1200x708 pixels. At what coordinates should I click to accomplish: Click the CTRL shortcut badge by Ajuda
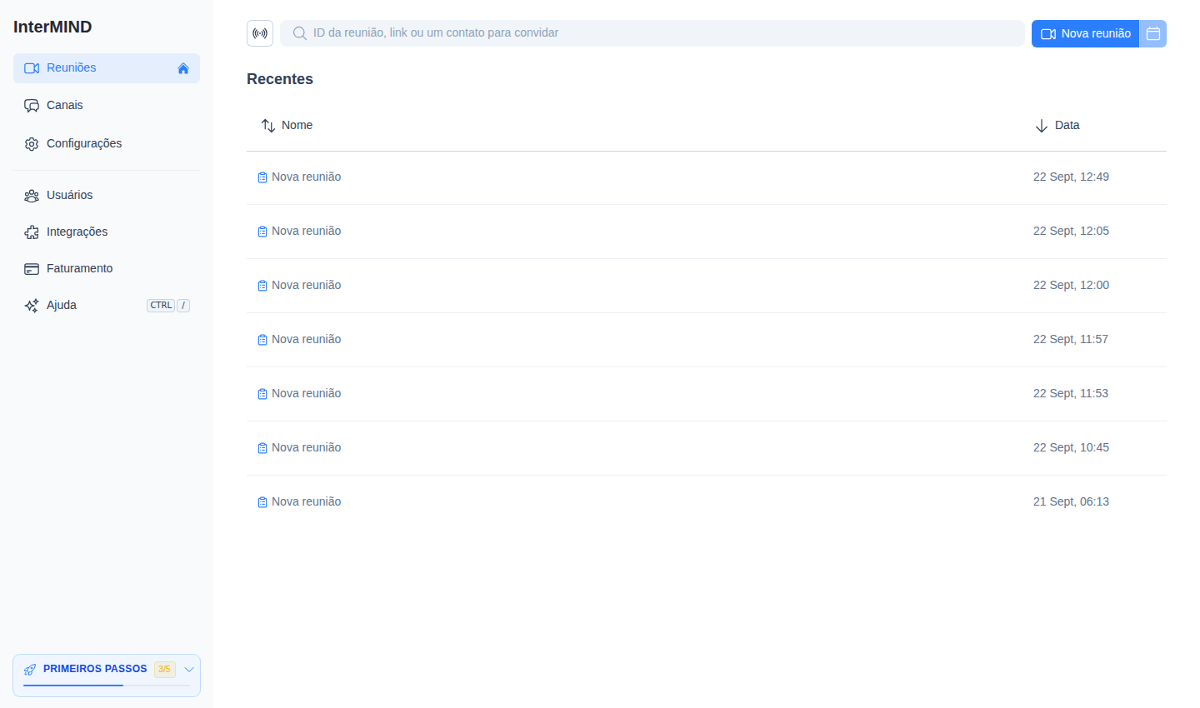pyautogui.click(x=161, y=306)
